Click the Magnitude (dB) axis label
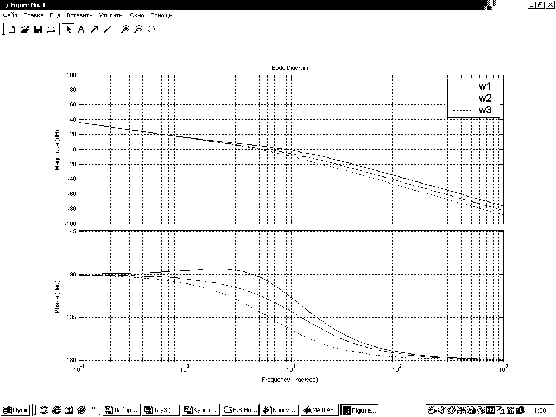Image resolution: width=556 pixels, height=417 pixels. [x=58, y=150]
